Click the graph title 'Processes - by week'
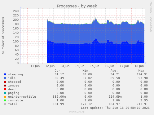The image size is (154, 115). coord(77,6)
